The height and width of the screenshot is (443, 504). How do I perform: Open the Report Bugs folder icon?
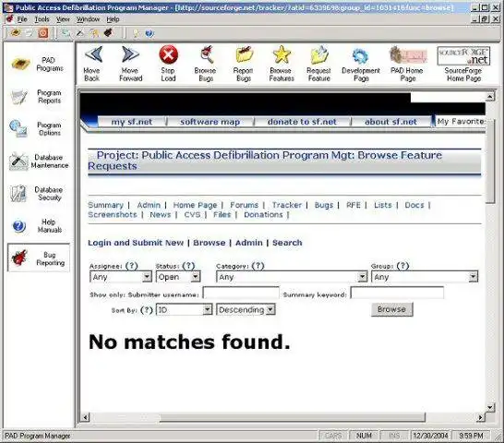pos(244,54)
